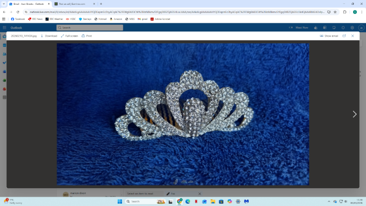Open the browser extensions puzzle icon

click(x=345, y=11)
